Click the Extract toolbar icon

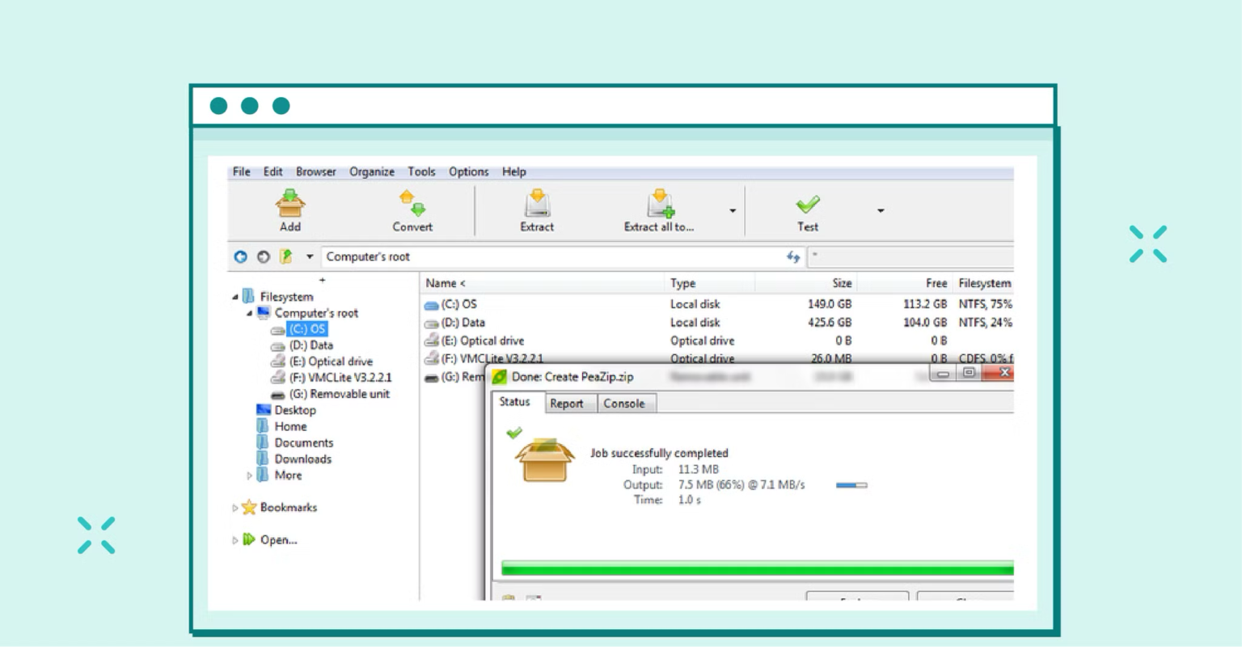point(536,204)
